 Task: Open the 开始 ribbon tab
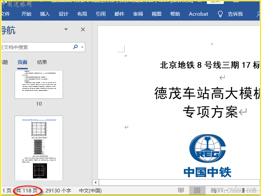(26, 14)
